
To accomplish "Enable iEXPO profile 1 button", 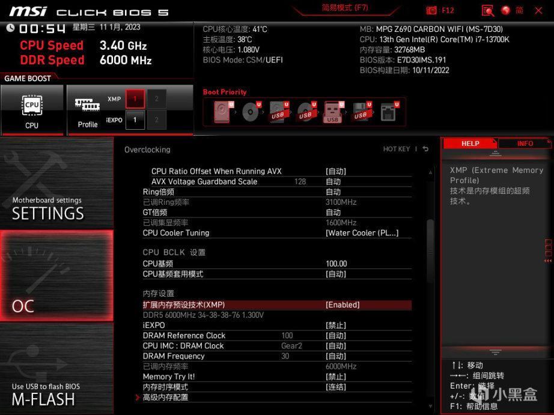I will click(x=135, y=120).
